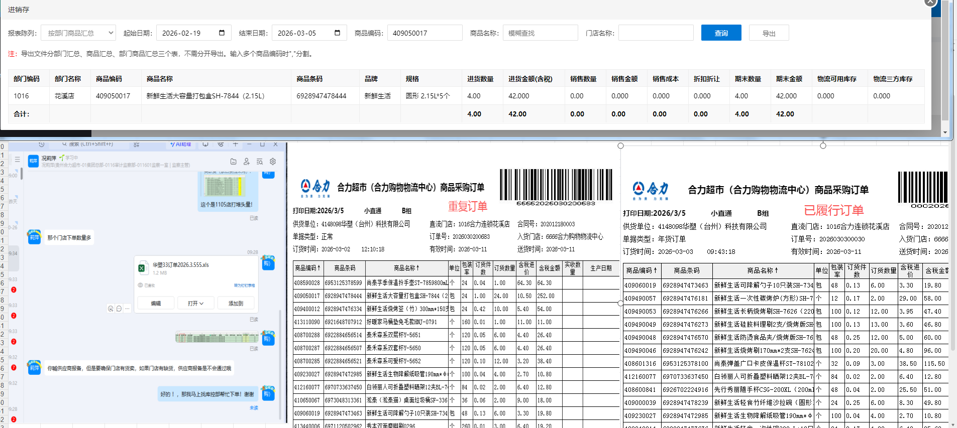Toggle the conversation list hamburger icon
957x428 pixels.
click(17, 160)
